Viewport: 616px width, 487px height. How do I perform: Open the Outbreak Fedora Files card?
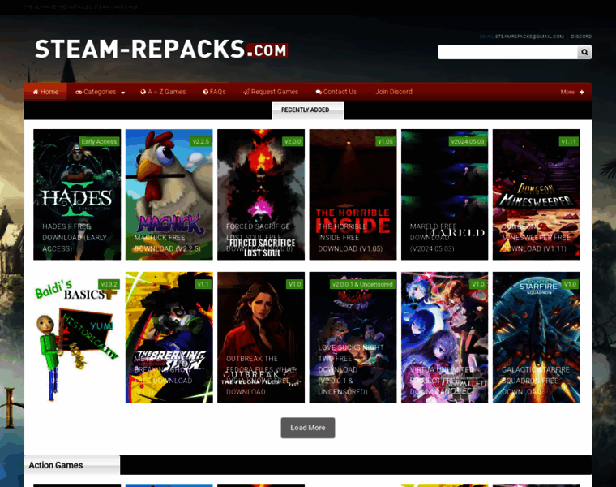261,338
